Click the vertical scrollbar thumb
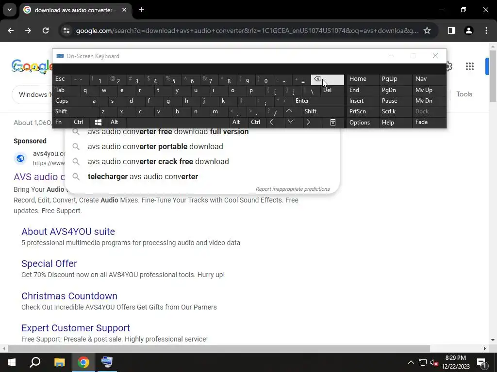The height and width of the screenshot is (372, 497). pos(493,76)
